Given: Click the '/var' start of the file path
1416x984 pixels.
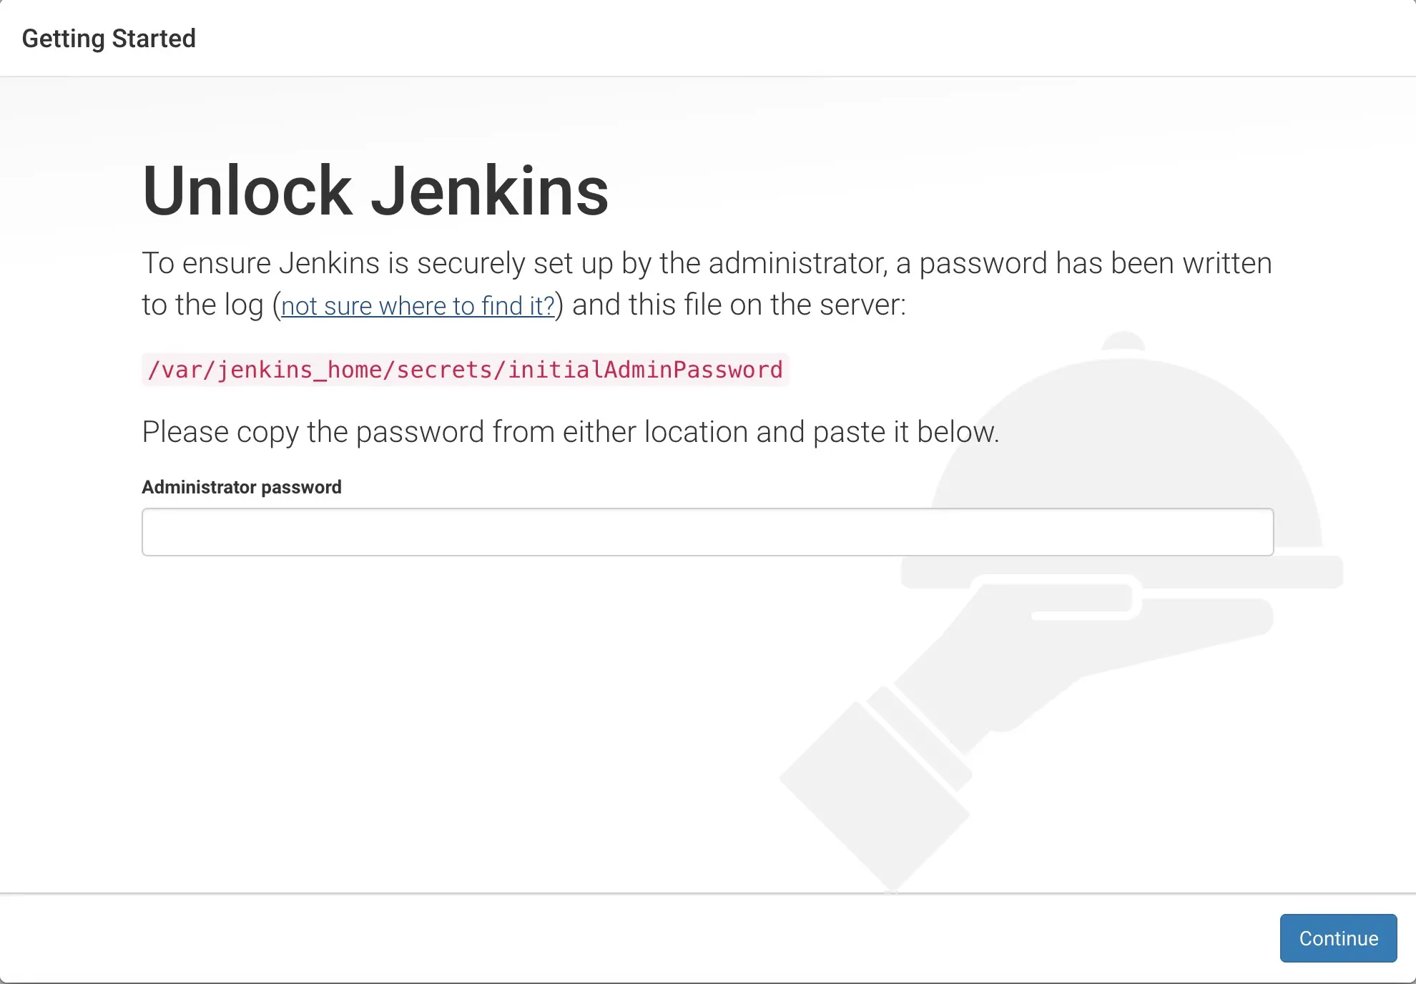Looking at the screenshot, I should coord(175,370).
